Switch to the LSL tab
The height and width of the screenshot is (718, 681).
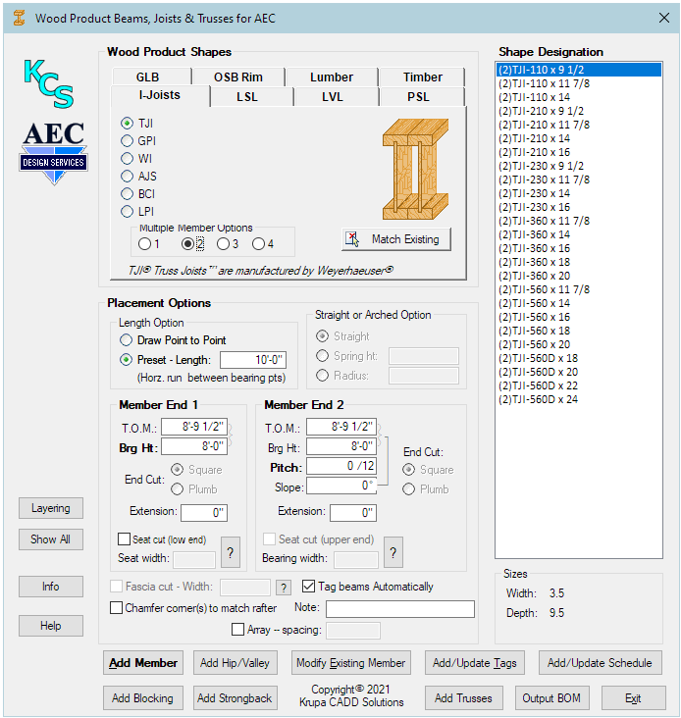click(x=251, y=97)
